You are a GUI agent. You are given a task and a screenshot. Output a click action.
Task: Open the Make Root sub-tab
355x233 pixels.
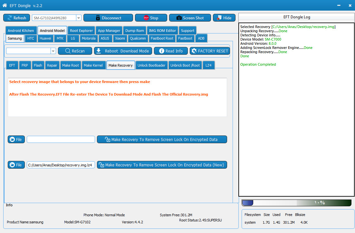tap(71, 65)
